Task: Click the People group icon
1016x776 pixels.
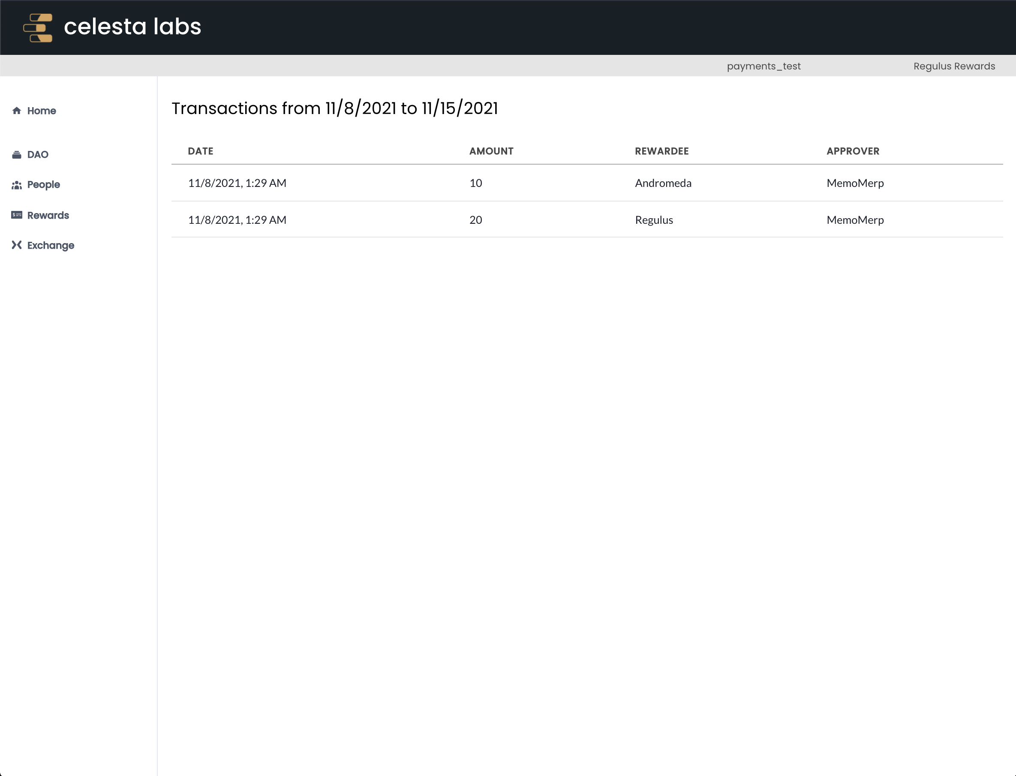Action: click(x=17, y=185)
